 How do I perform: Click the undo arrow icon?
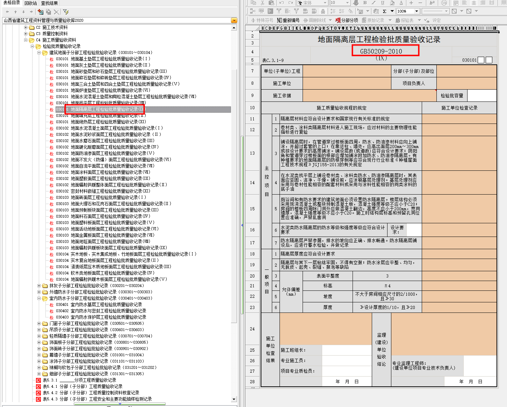point(281,3)
